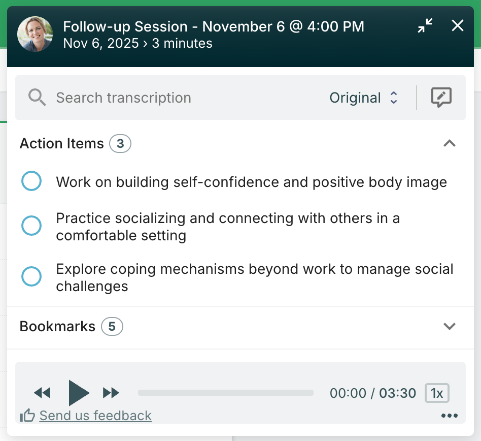This screenshot has height=441, width=481.
Task: Open the Original language dropdown
Action: 363,98
